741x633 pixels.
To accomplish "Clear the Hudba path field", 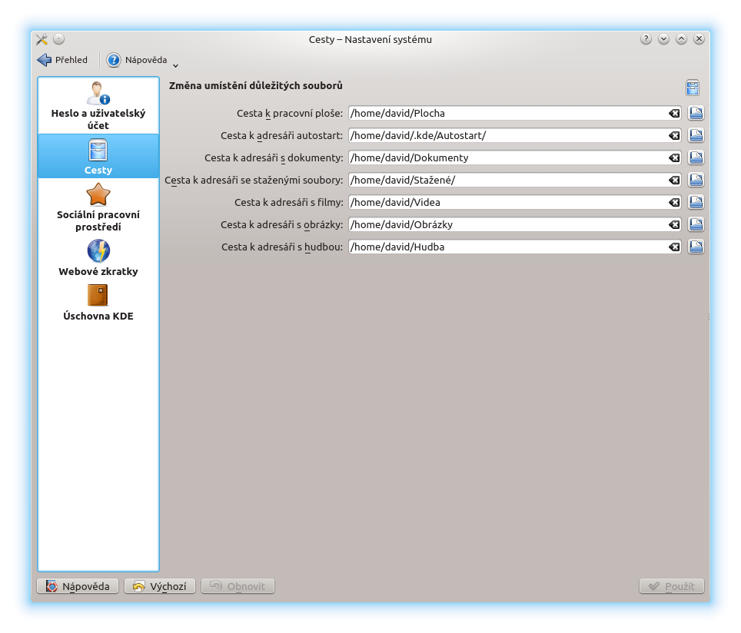I will (674, 247).
